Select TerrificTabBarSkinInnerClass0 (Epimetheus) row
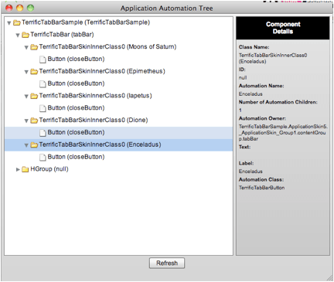The image size is (334, 282). point(118,71)
